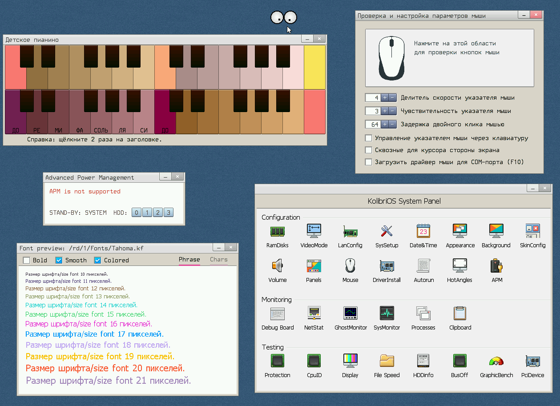The height and width of the screenshot is (406, 560).
Task: Open the SkinConfig icon
Action: 532,231
